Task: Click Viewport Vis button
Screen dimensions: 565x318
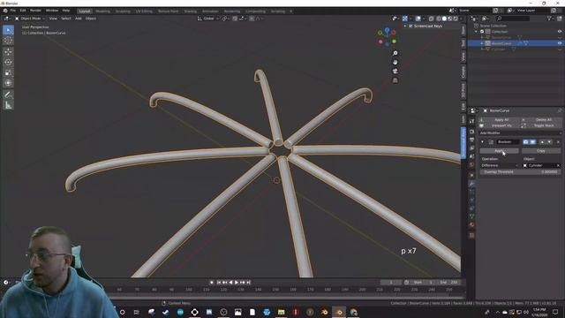Action: coord(499,125)
